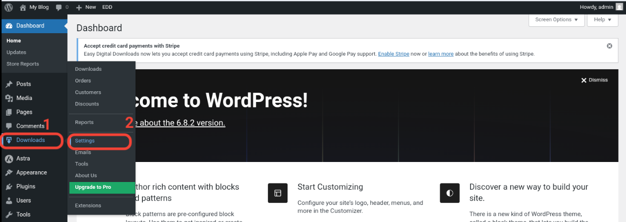Image resolution: width=626 pixels, height=222 pixels.
Task: Click the Dashboard gauge icon in sidebar
Action: point(9,26)
